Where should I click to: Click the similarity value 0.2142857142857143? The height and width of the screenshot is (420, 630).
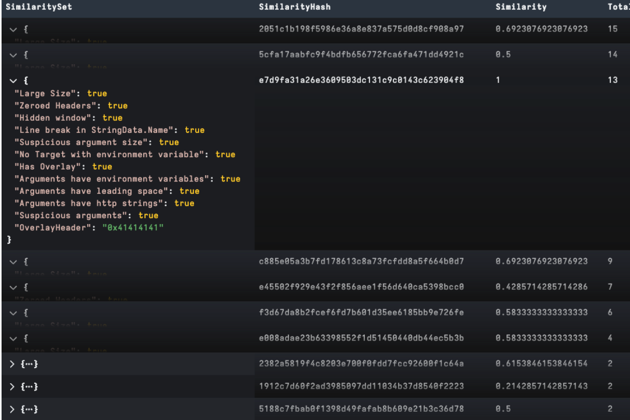[x=541, y=386]
